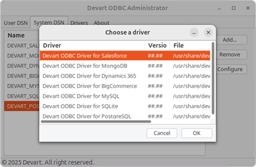This screenshot has height=167, width=256.
Task: Sort by the Versio column header
Action: [157, 45]
